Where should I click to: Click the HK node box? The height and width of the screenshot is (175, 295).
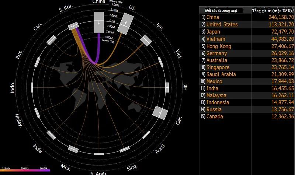pos(167,87)
